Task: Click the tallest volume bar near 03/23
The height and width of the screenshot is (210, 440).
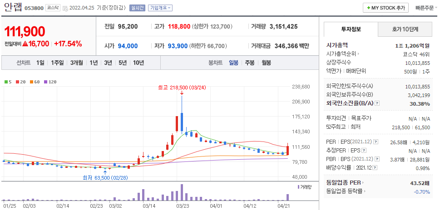Action: click(x=182, y=192)
